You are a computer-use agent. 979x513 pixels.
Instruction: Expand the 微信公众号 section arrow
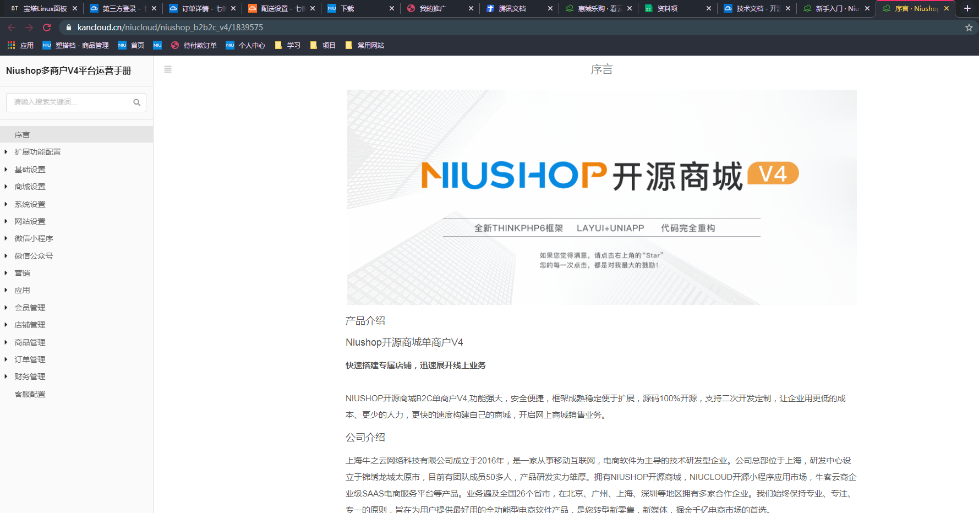tap(6, 256)
